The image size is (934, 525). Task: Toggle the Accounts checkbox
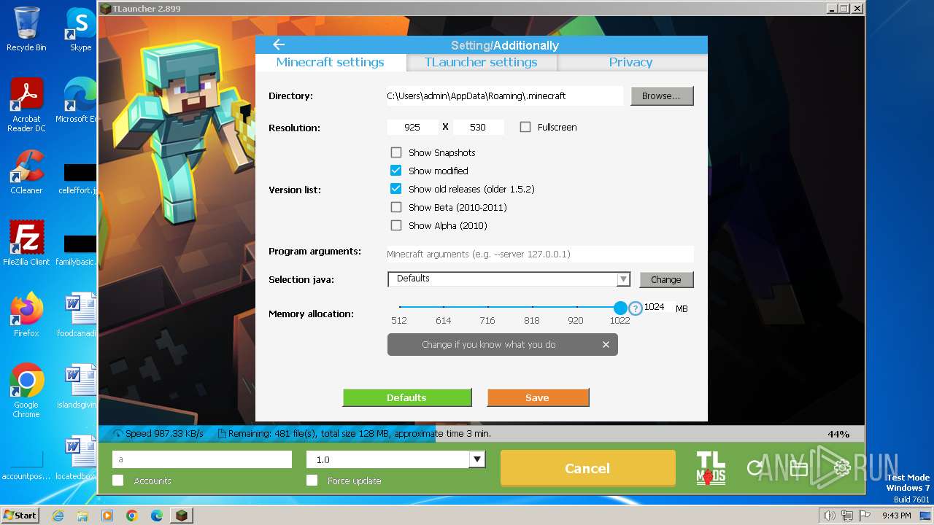point(117,481)
